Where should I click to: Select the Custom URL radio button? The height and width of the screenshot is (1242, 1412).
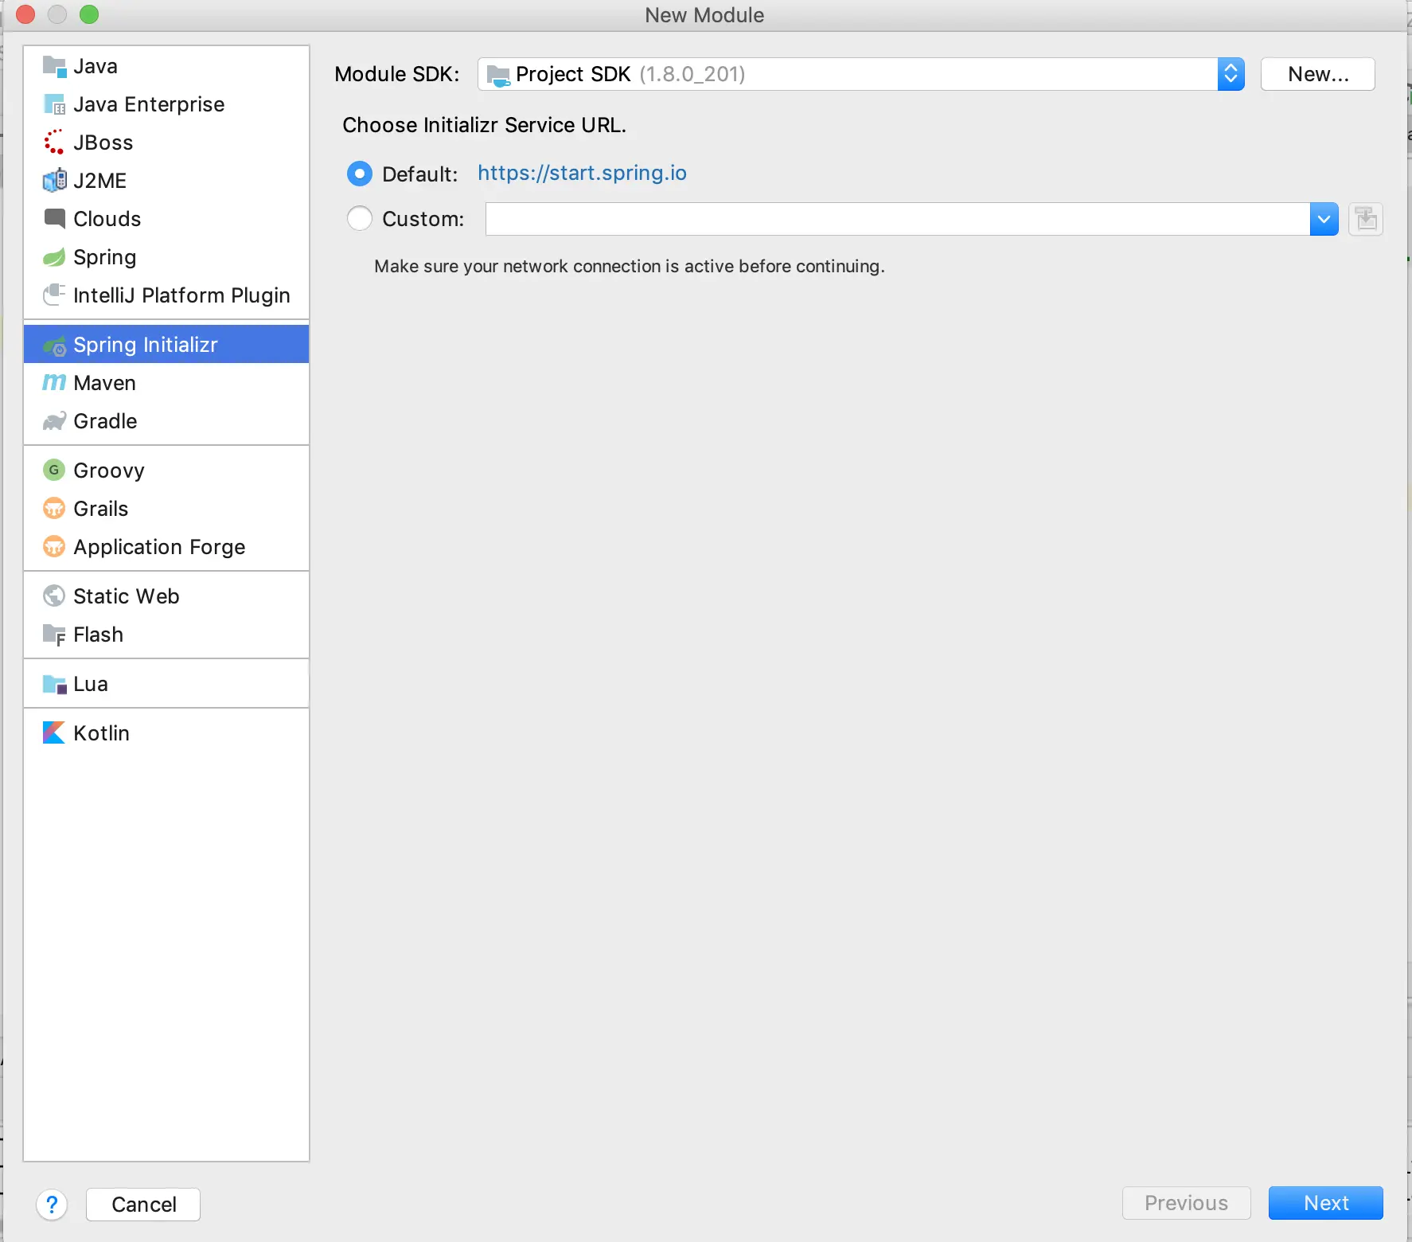point(360,218)
